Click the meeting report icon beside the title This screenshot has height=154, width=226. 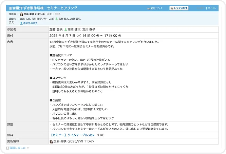10,8
